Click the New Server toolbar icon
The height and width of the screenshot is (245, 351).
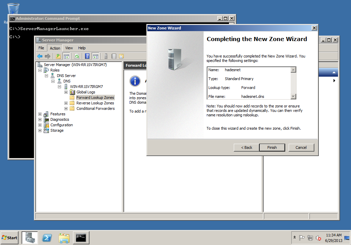tap(106, 56)
